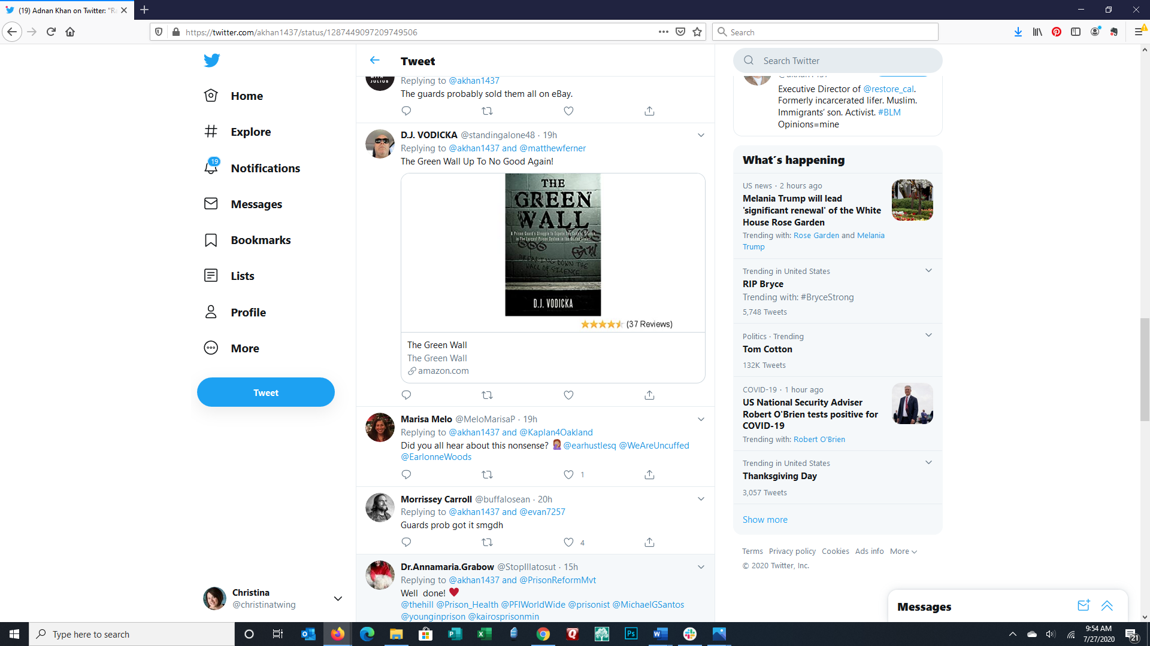Viewport: 1150px width, 646px height.
Task: Click the blue Tweet button
Action: coord(266,392)
